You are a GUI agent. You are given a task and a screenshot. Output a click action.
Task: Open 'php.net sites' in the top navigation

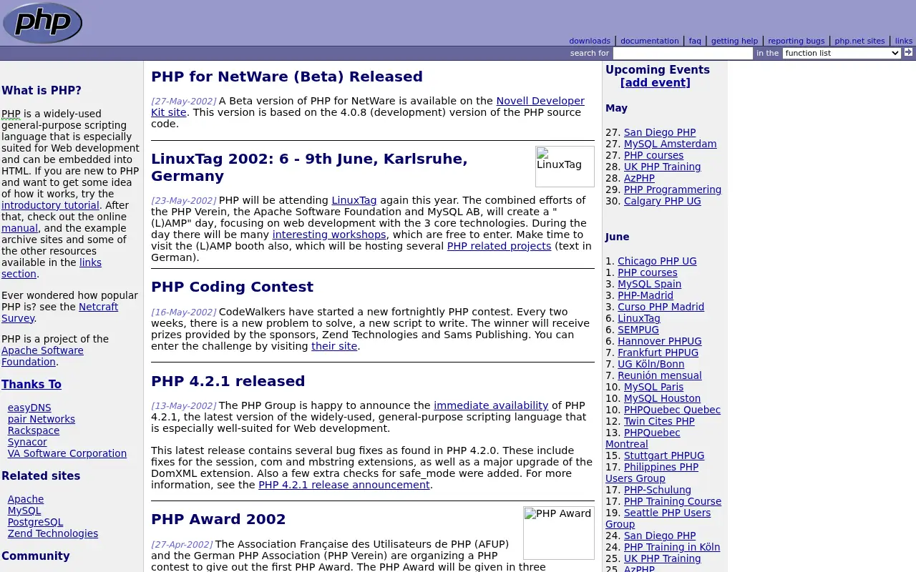859,41
